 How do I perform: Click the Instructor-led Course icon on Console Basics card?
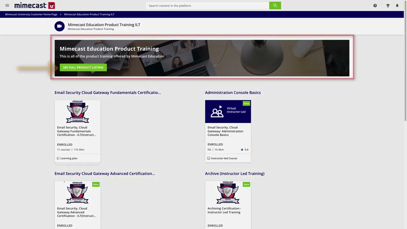point(209,158)
